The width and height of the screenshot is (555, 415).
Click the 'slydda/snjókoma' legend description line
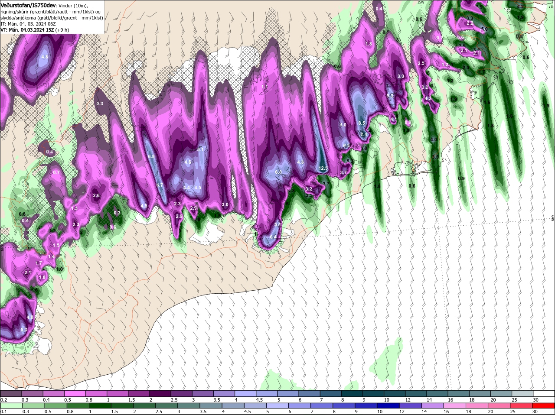tap(51, 18)
